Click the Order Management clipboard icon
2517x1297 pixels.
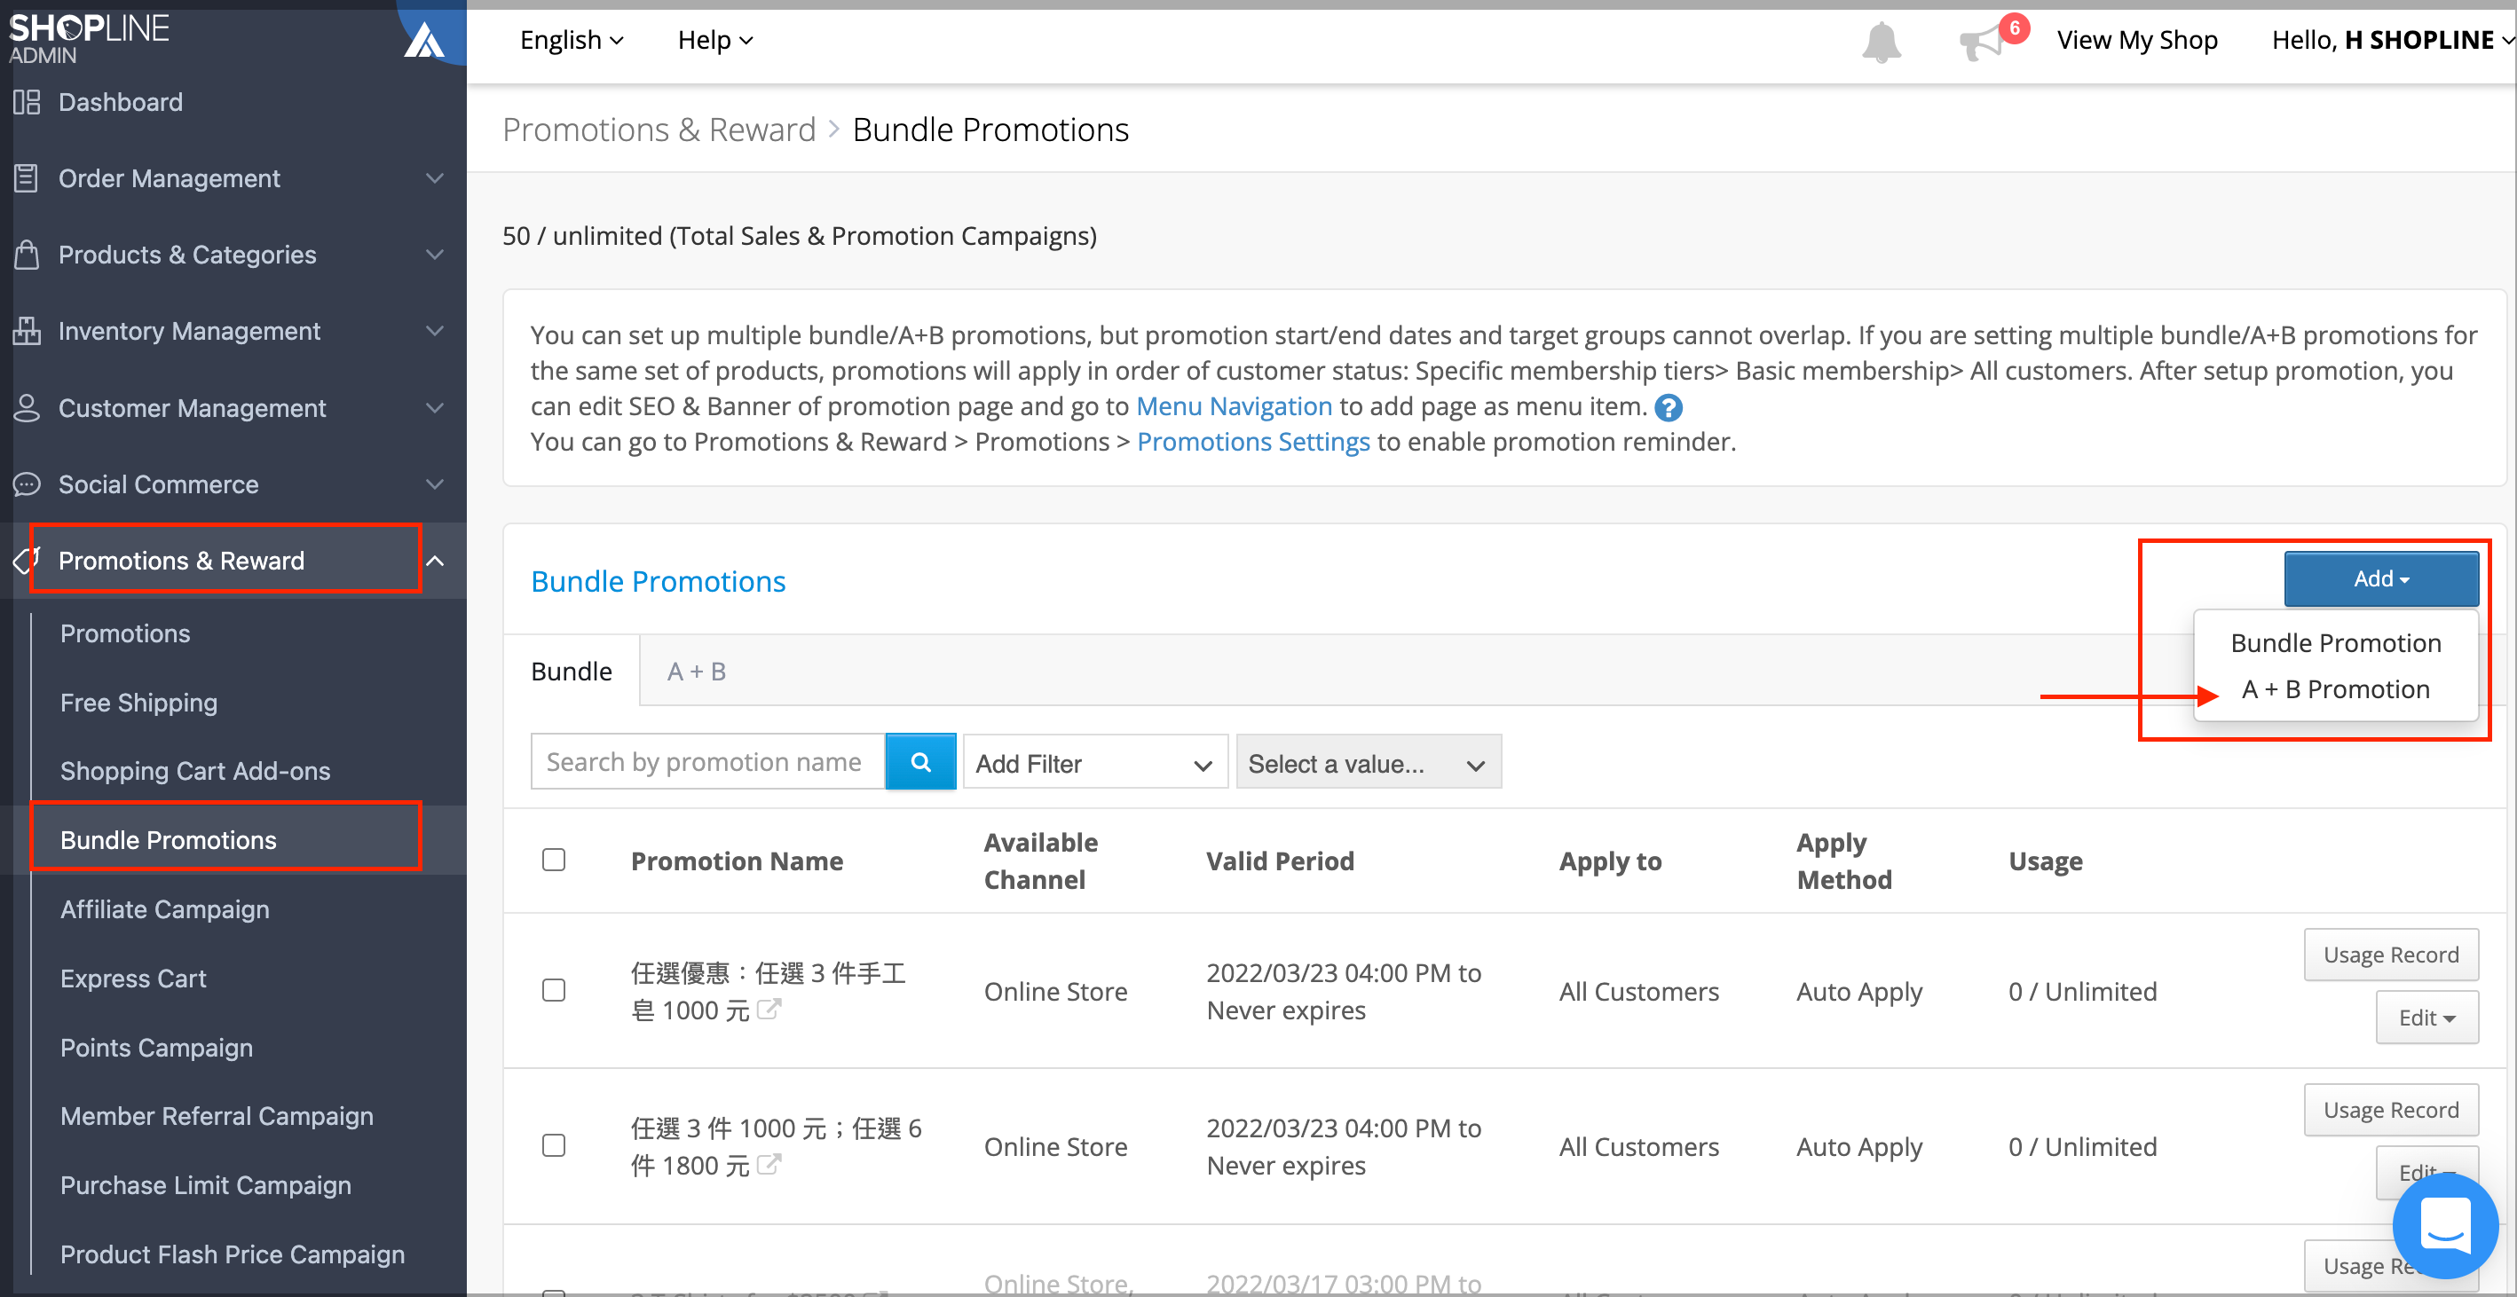(x=27, y=177)
